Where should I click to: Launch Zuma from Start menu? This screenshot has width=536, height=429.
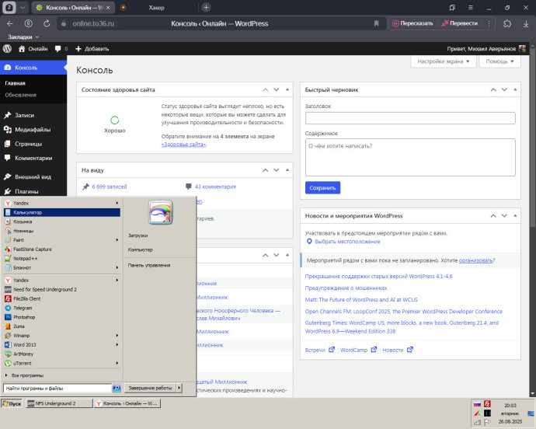pyautogui.click(x=62, y=326)
